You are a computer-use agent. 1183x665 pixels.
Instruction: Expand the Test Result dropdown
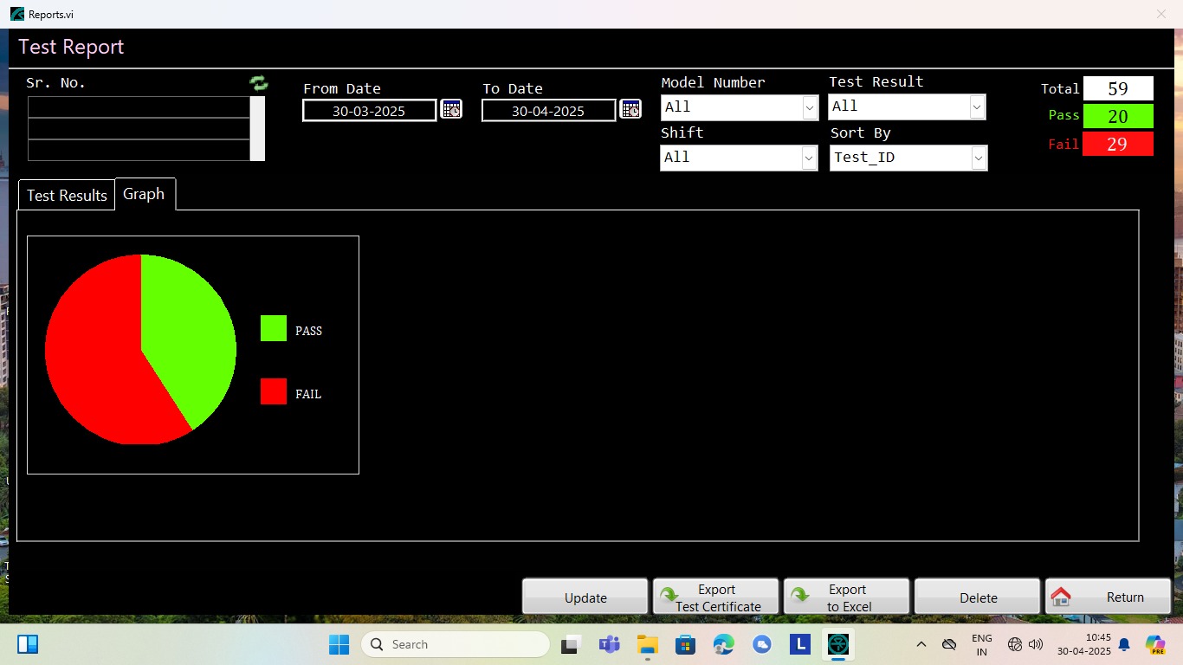point(977,107)
